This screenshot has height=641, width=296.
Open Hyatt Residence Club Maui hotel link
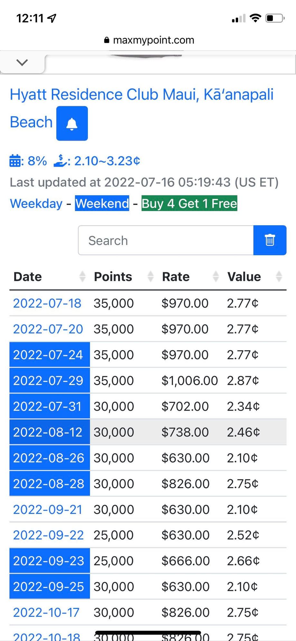tap(142, 108)
